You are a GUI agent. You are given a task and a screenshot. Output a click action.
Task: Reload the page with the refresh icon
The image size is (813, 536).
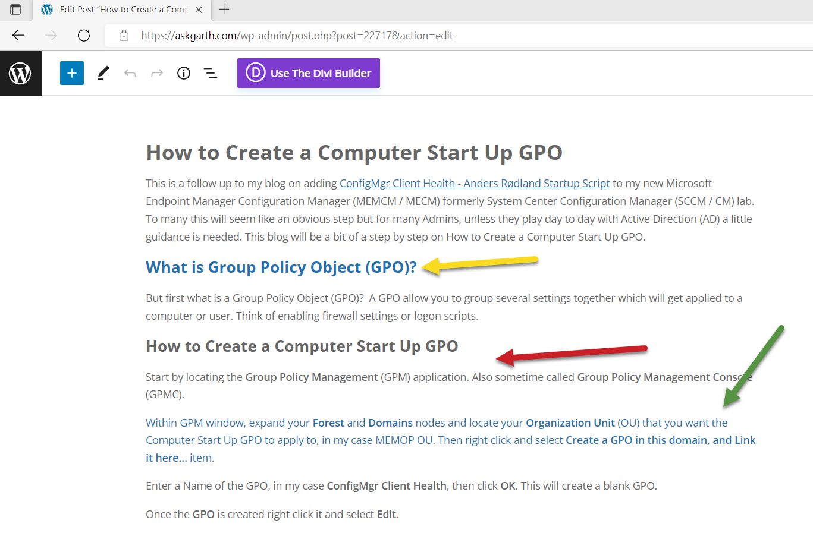click(84, 35)
